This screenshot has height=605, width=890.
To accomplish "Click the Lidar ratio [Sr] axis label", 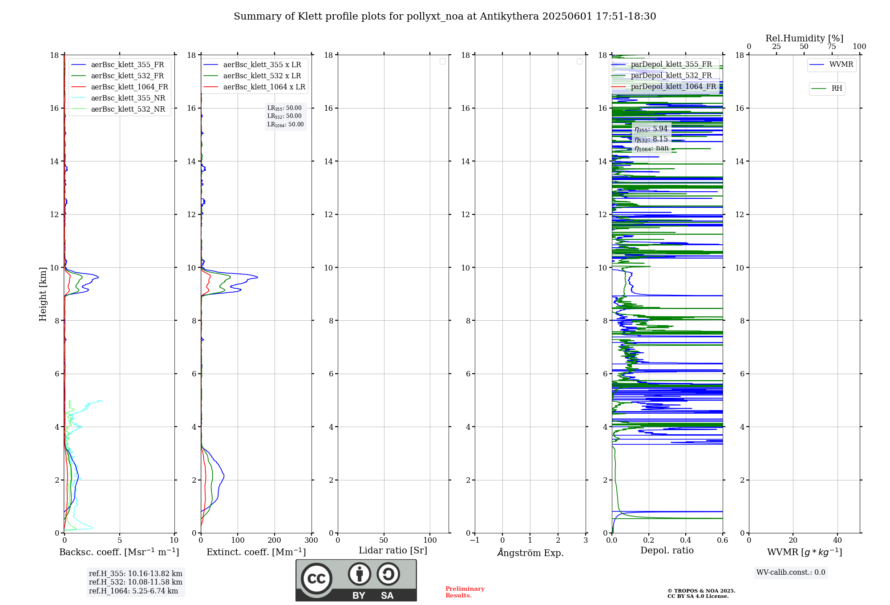I will (393, 551).
